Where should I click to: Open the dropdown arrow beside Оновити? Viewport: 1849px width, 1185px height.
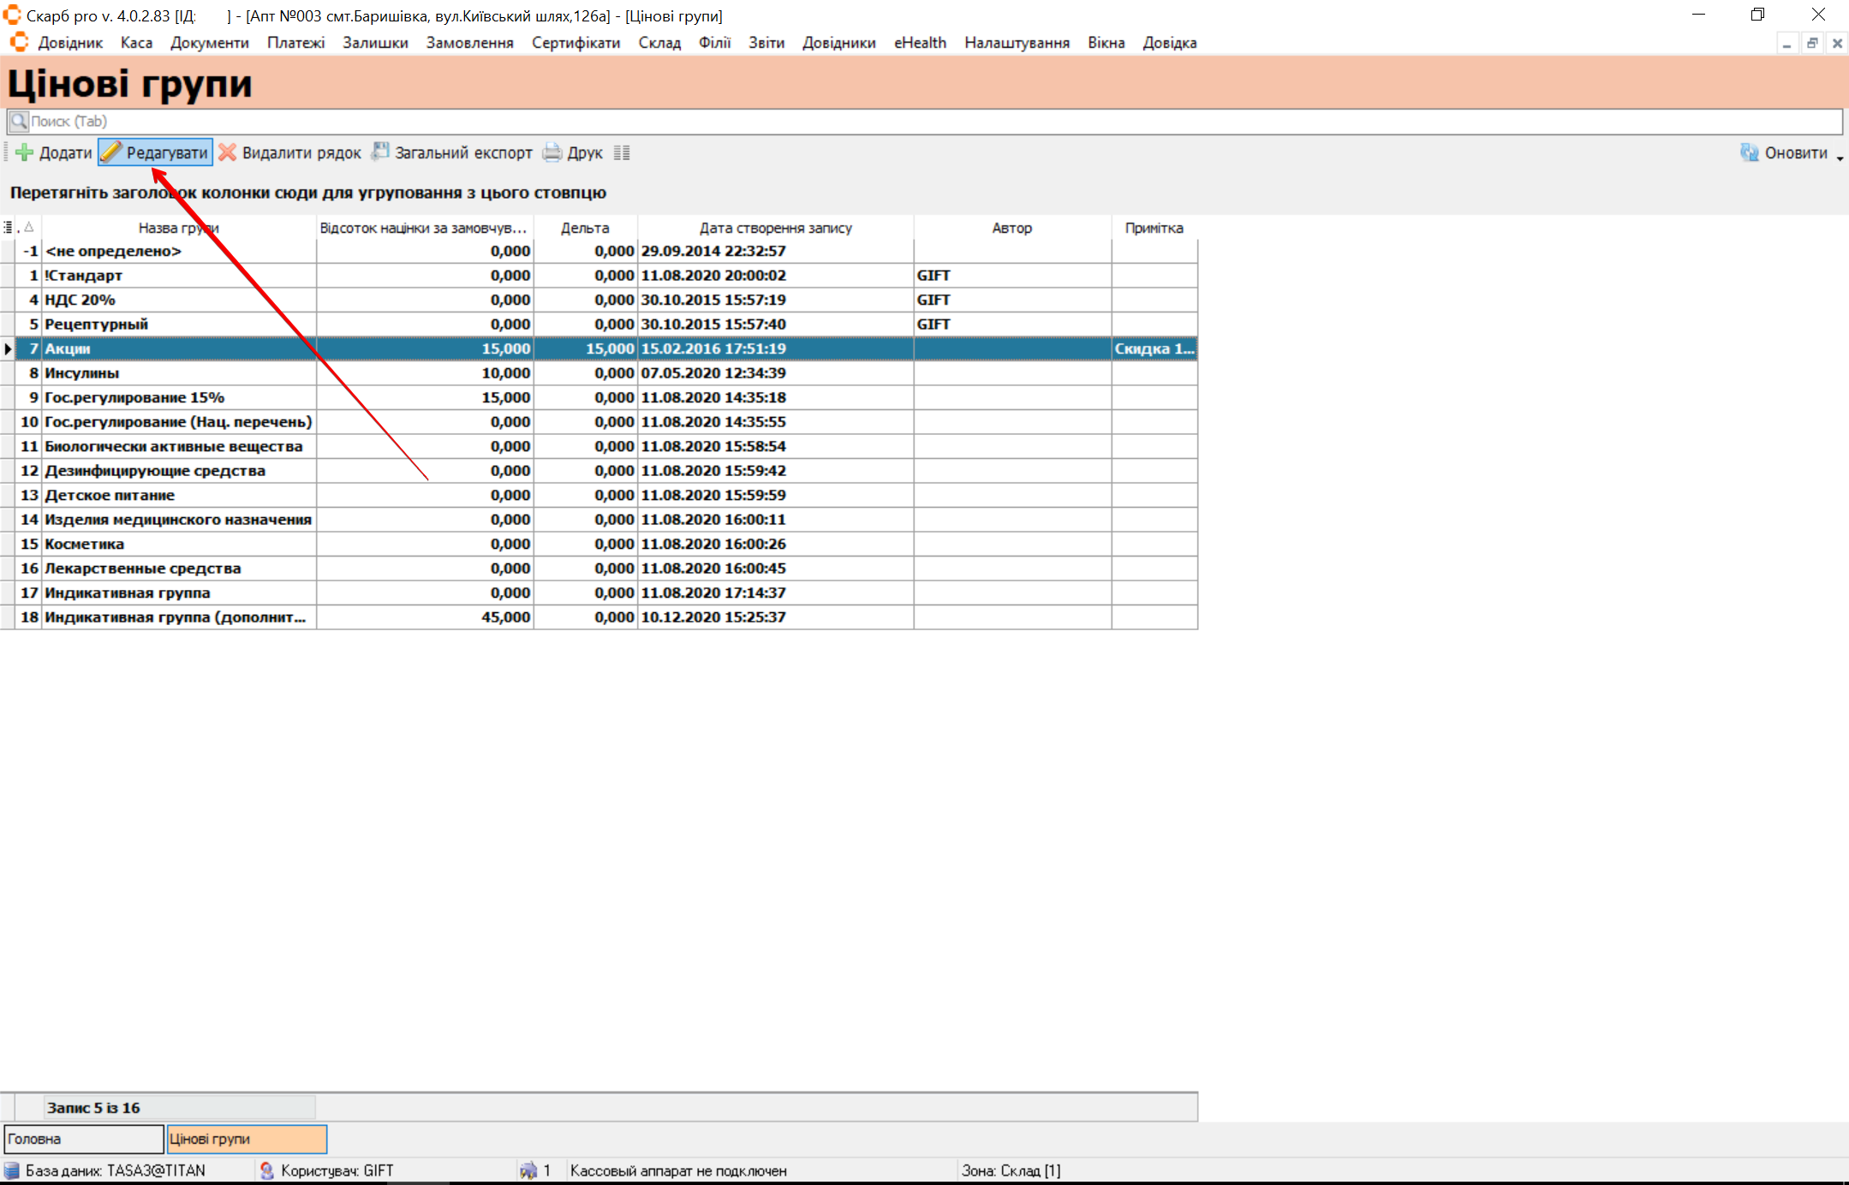[1840, 158]
